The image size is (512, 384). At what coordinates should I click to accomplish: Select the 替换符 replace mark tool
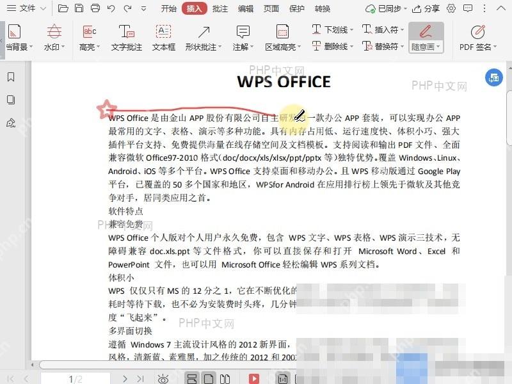click(380, 46)
